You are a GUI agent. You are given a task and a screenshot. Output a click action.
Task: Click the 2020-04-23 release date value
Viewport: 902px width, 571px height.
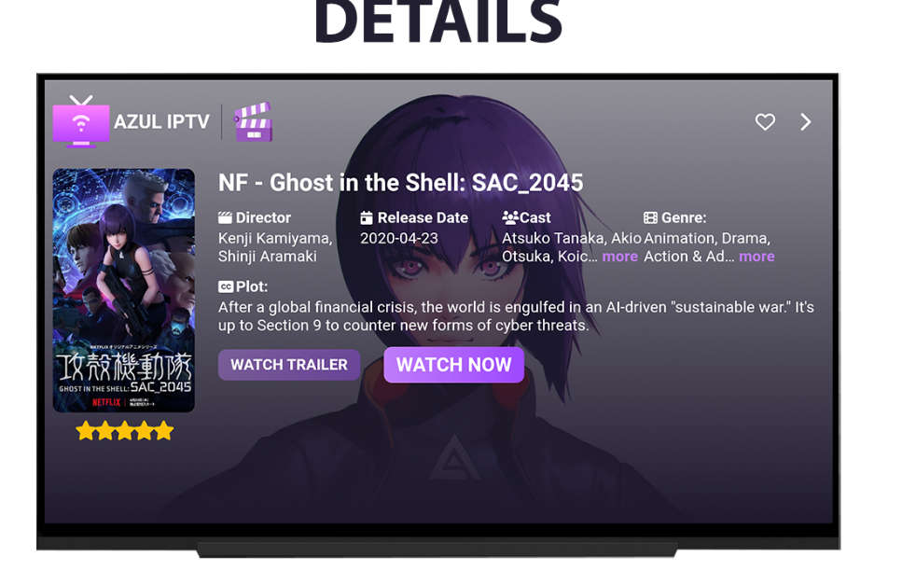point(398,238)
